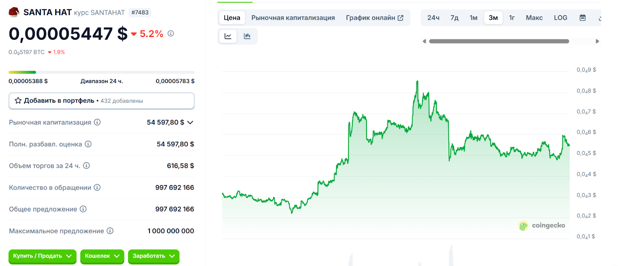Image resolution: width=618 pixels, height=266 pixels.
Task: Select the 7д timeframe
Action: tap(455, 18)
